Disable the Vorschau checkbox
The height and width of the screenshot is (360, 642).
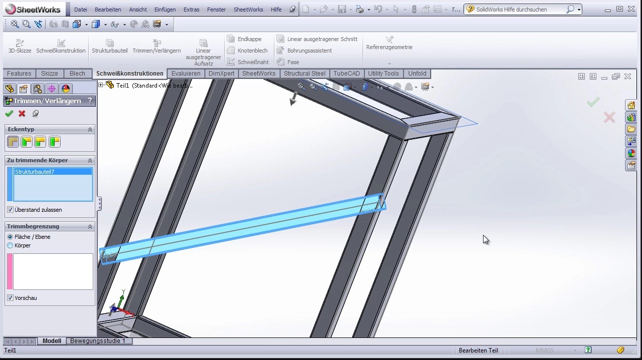coord(11,298)
